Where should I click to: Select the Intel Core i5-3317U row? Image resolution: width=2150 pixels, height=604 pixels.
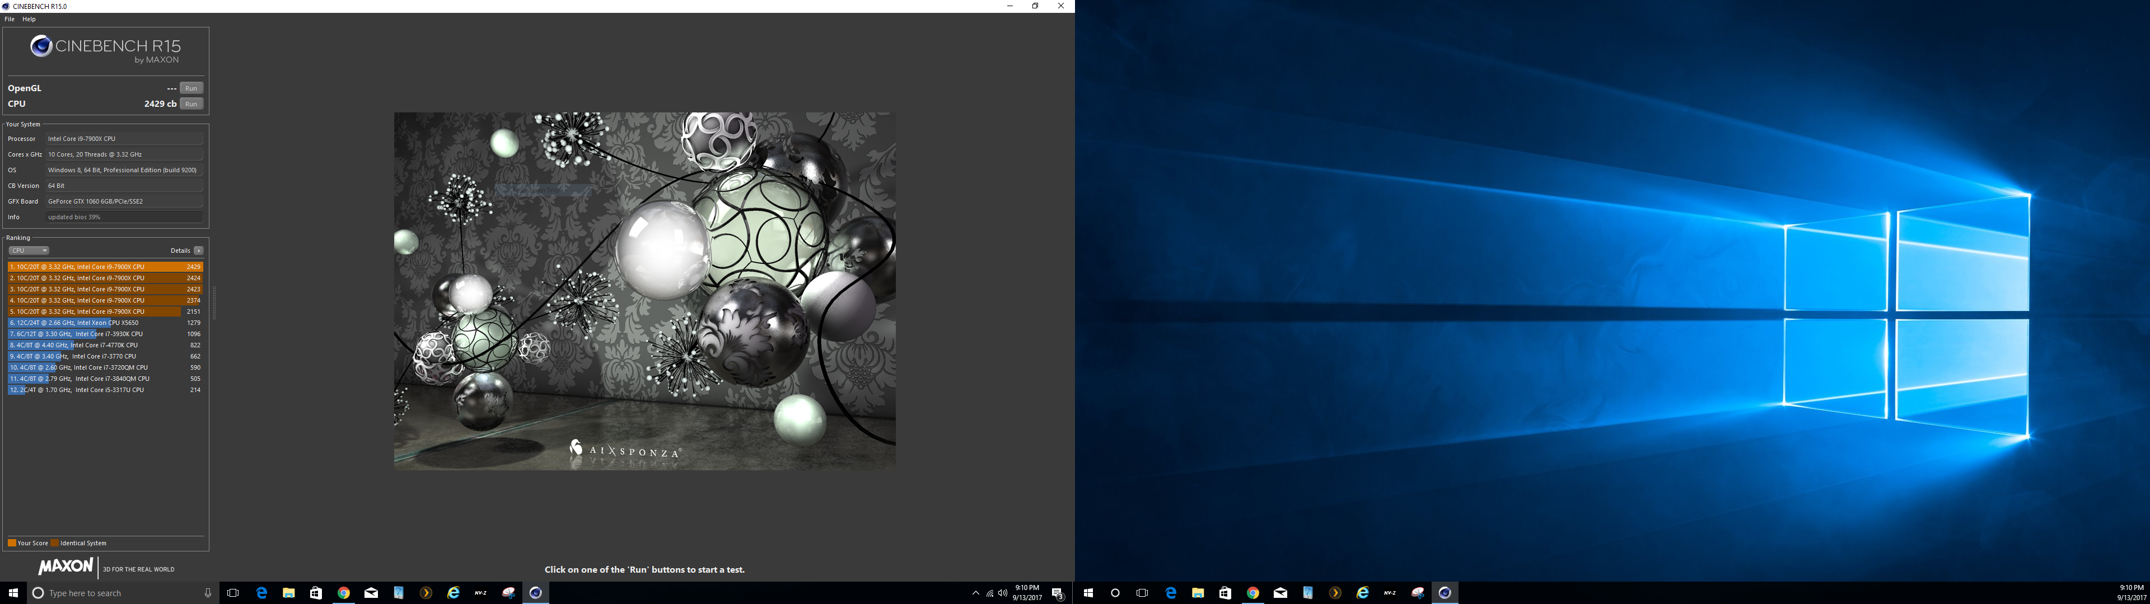point(105,390)
